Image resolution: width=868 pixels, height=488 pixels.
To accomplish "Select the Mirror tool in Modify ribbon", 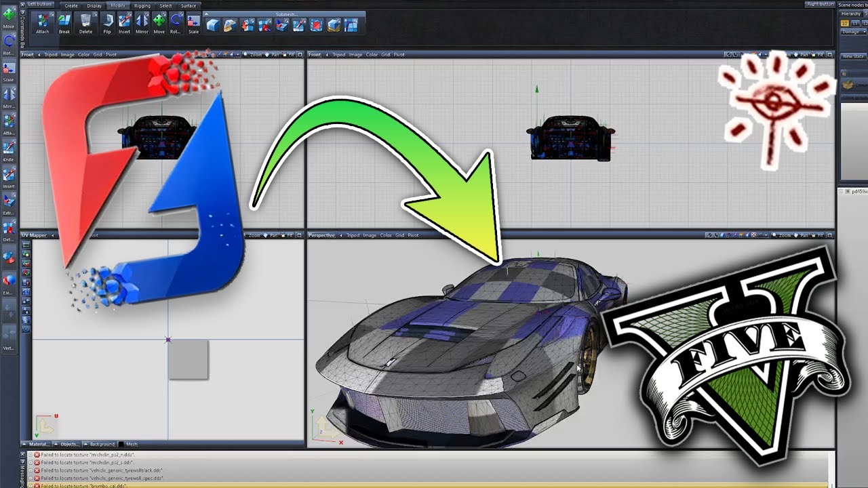I will pos(142,24).
